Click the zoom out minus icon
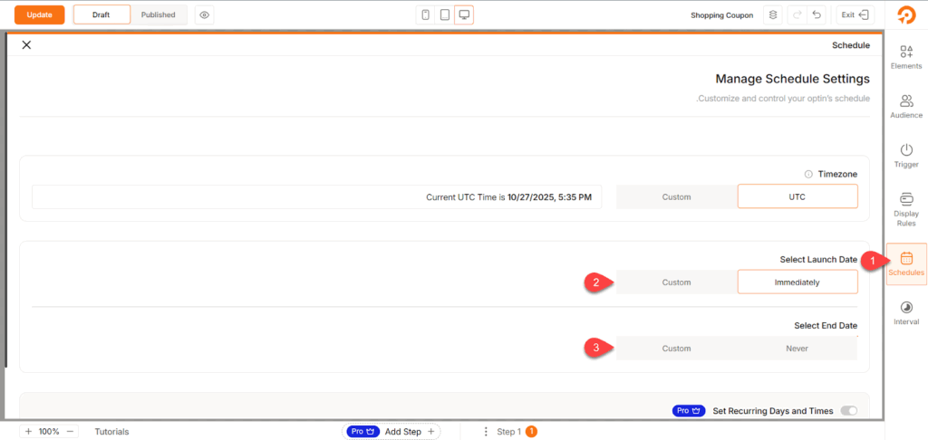Image resolution: width=928 pixels, height=440 pixels. (70, 432)
